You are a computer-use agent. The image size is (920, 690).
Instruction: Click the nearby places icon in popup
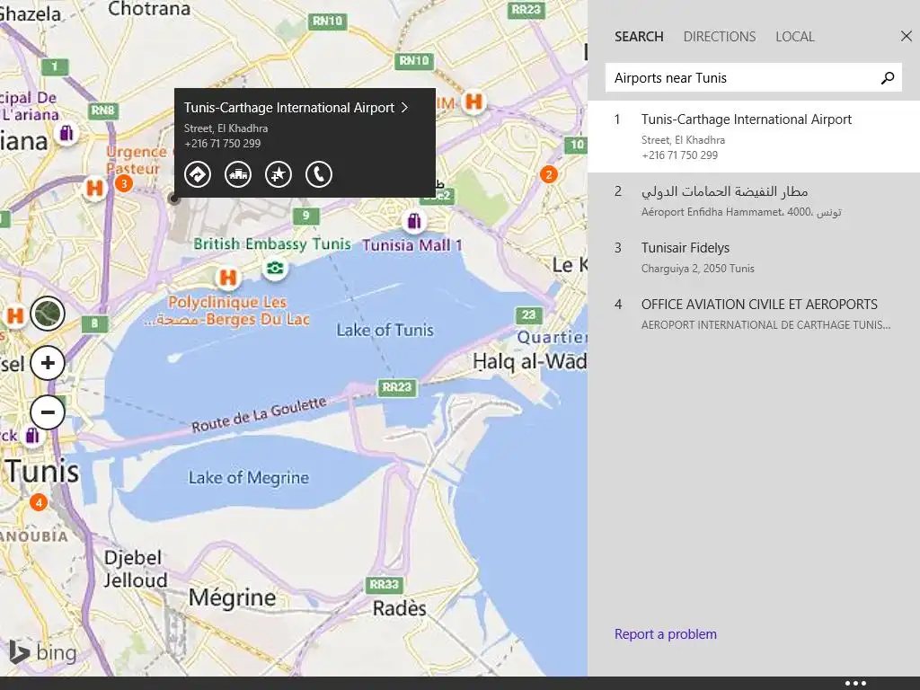238,174
